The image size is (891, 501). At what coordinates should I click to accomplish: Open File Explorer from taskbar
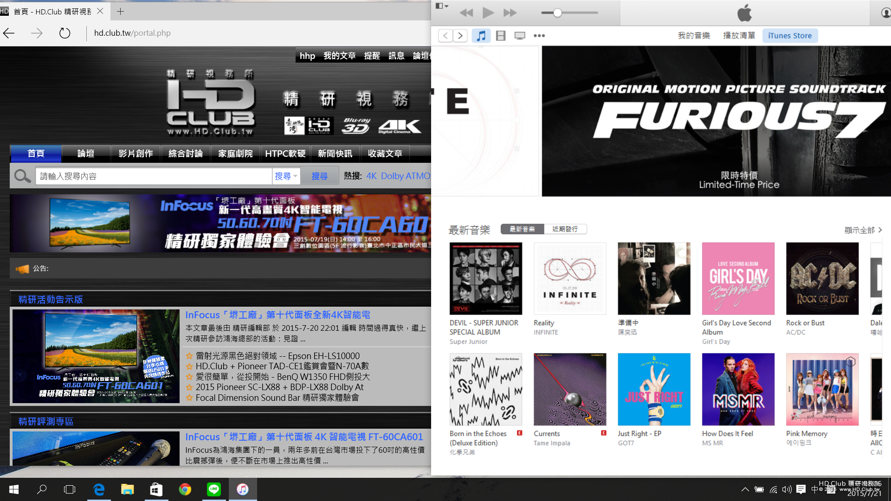click(127, 489)
